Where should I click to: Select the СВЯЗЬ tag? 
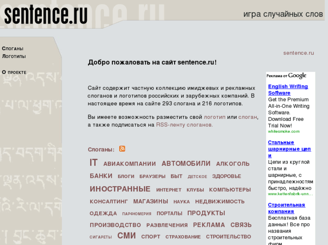click(241, 225)
